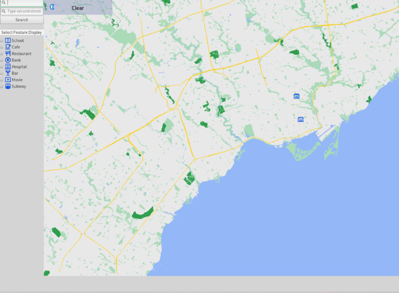Click the northern building marker on the map
The image size is (399, 293).
click(297, 96)
